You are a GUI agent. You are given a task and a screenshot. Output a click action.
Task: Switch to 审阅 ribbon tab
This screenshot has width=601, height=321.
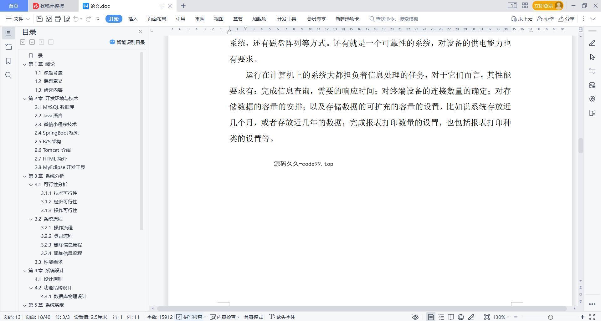(x=200, y=19)
